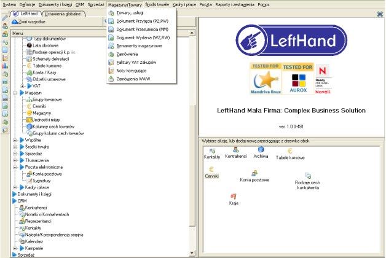Open the Środki trwałe menu
This screenshot has width=386, height=258.
[157, 4]
